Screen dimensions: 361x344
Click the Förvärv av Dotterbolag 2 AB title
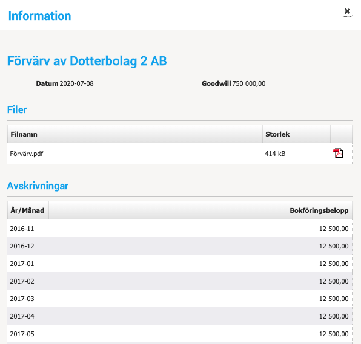pyautogui.click(x=87, y=61)
